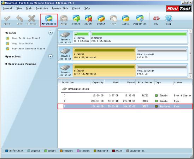Open the General menu
194x159 pixels.
[7, 8]
